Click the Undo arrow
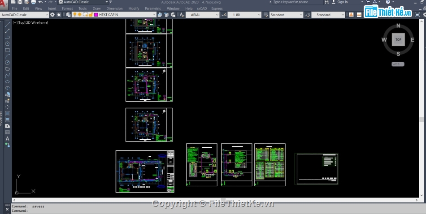The image size is (426, 214). 40,2
